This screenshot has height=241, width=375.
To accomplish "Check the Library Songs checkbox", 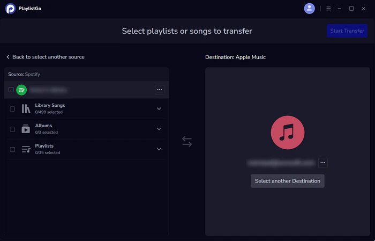I will click(x=12, y=109).
